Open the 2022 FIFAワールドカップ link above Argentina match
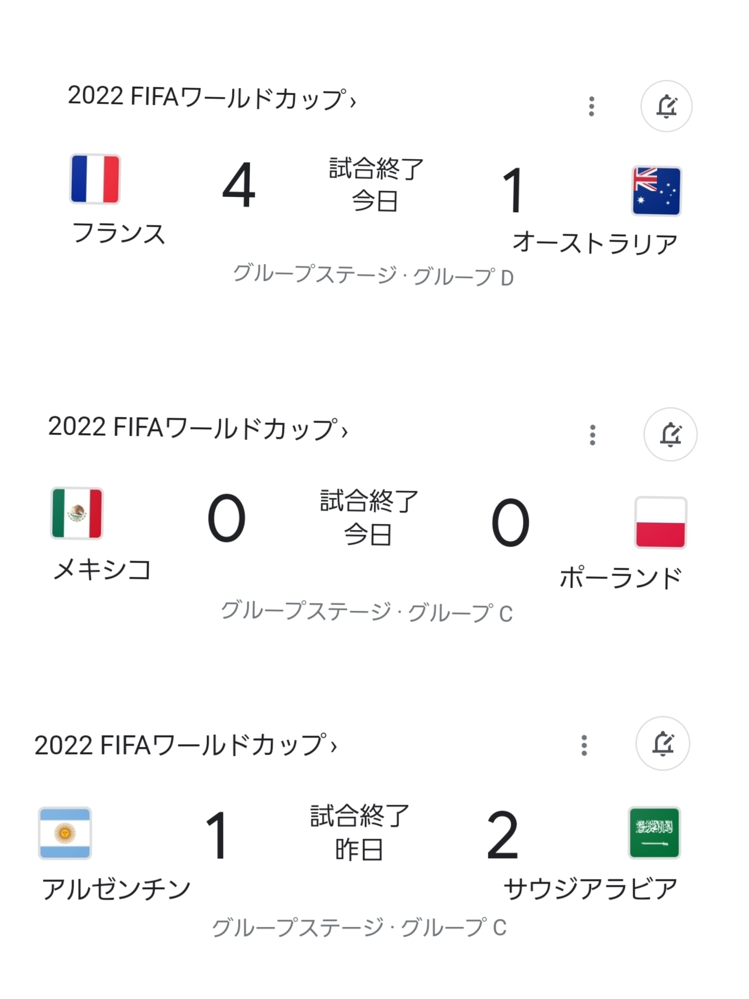Image resolution: width=749 pixels, height=999 pixels. click(x=186, y=745)
